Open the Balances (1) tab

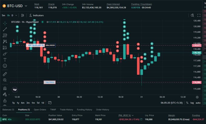(8, 110)
